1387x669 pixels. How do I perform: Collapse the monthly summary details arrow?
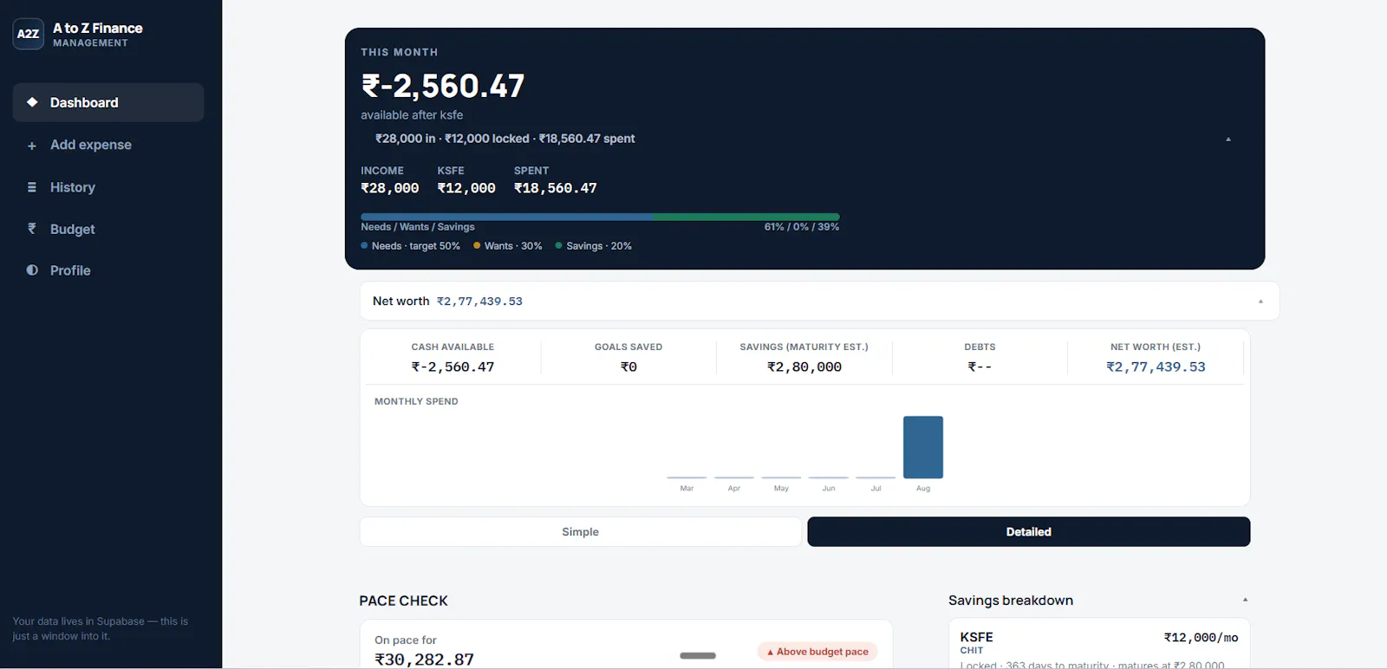(x=1227, y=139)
